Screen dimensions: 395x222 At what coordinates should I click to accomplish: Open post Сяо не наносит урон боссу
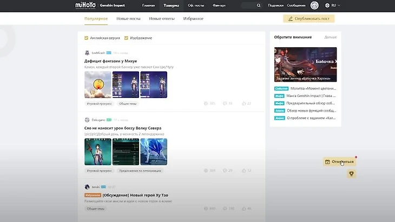tap(123, 128)
